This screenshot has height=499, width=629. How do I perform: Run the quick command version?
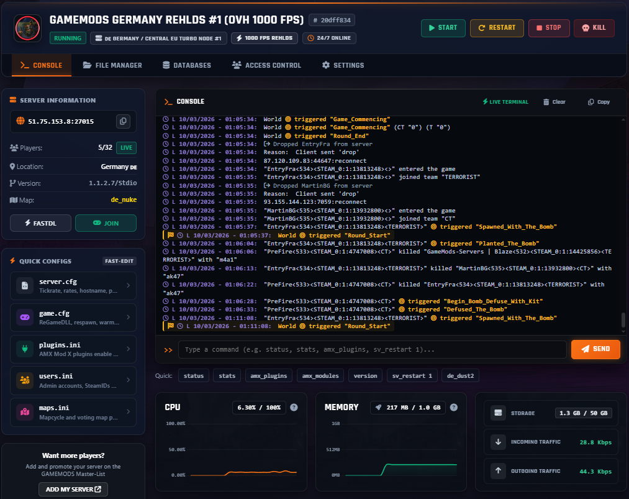tap(366, 376)
